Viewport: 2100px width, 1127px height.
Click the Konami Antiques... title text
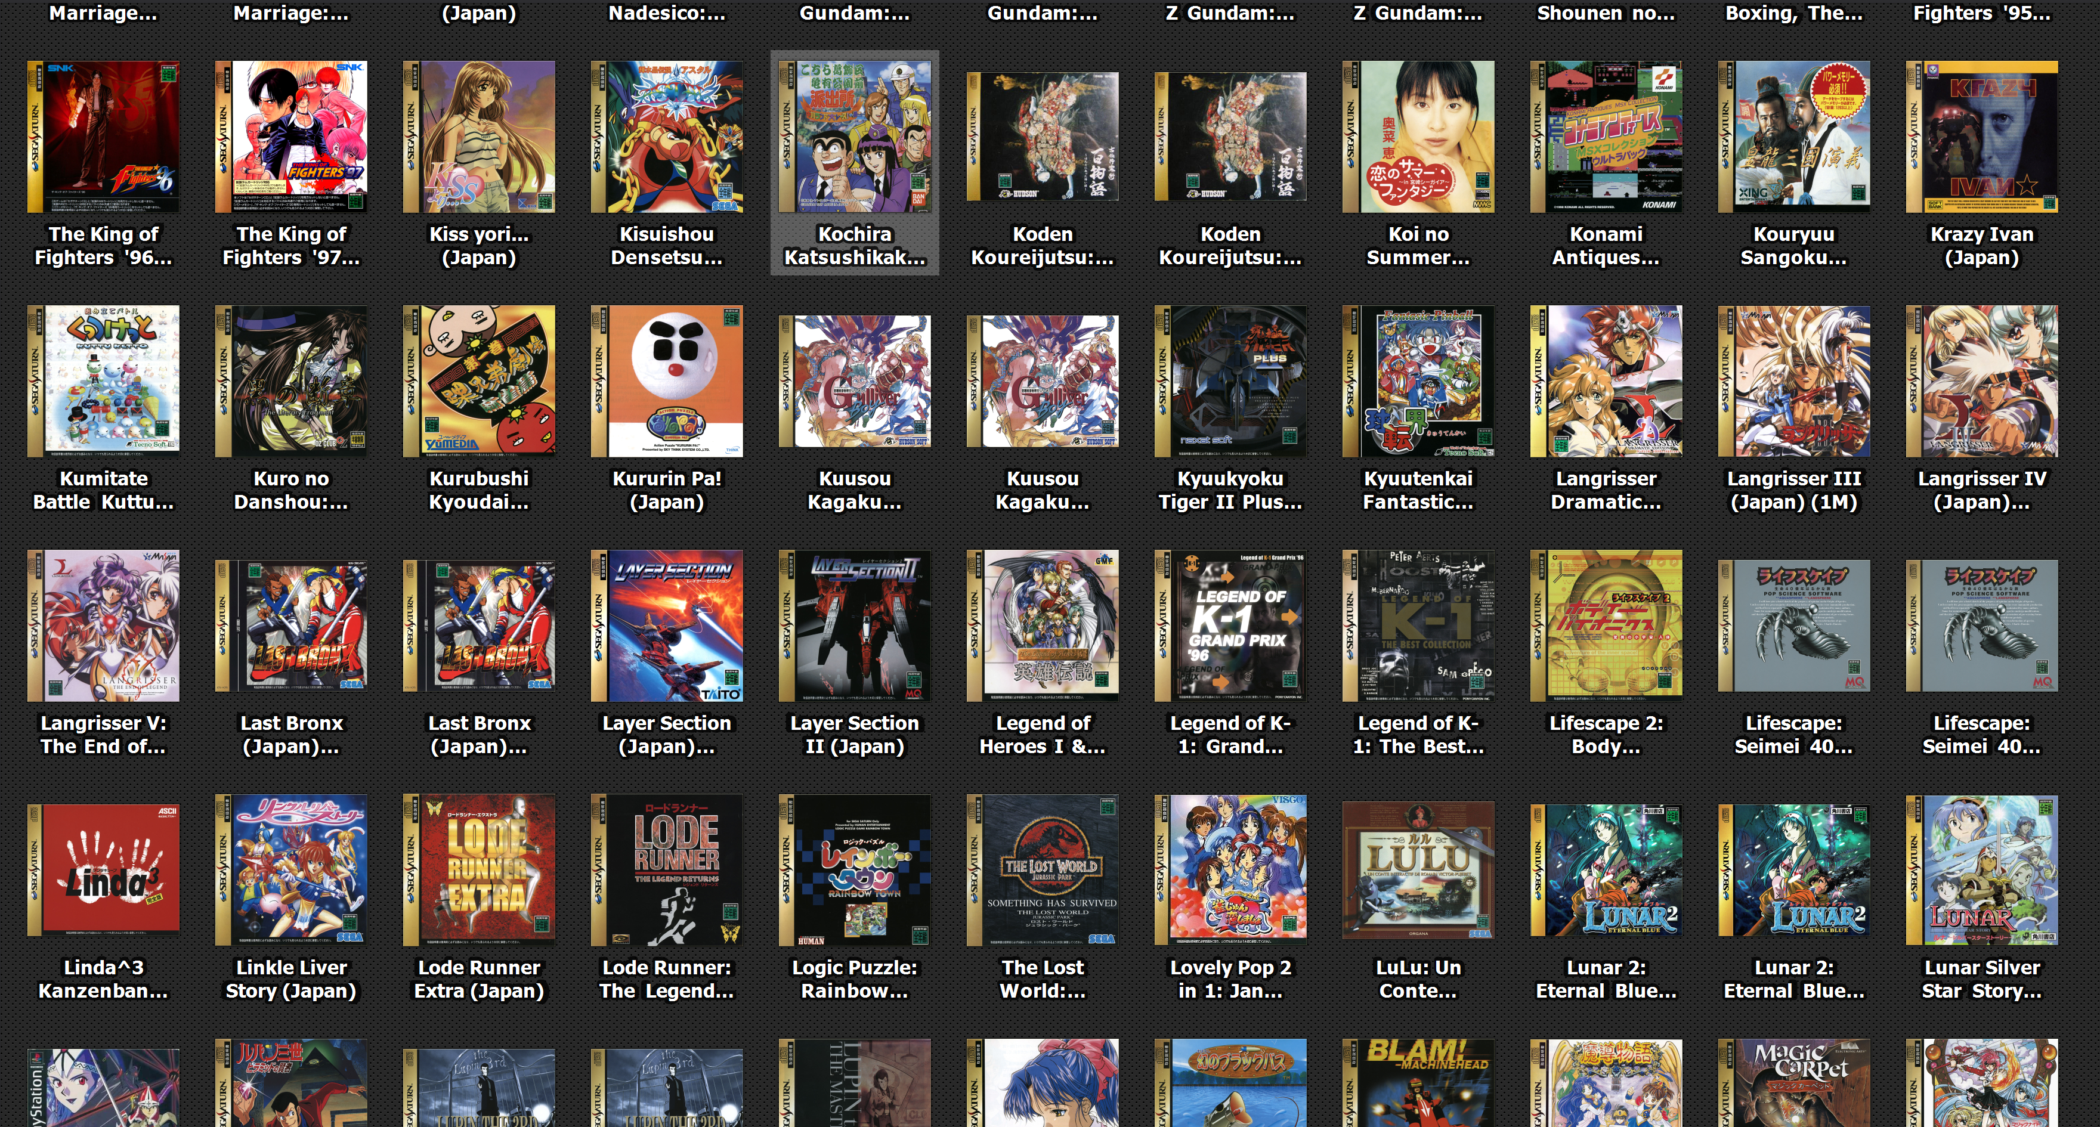click(1606, 246)
